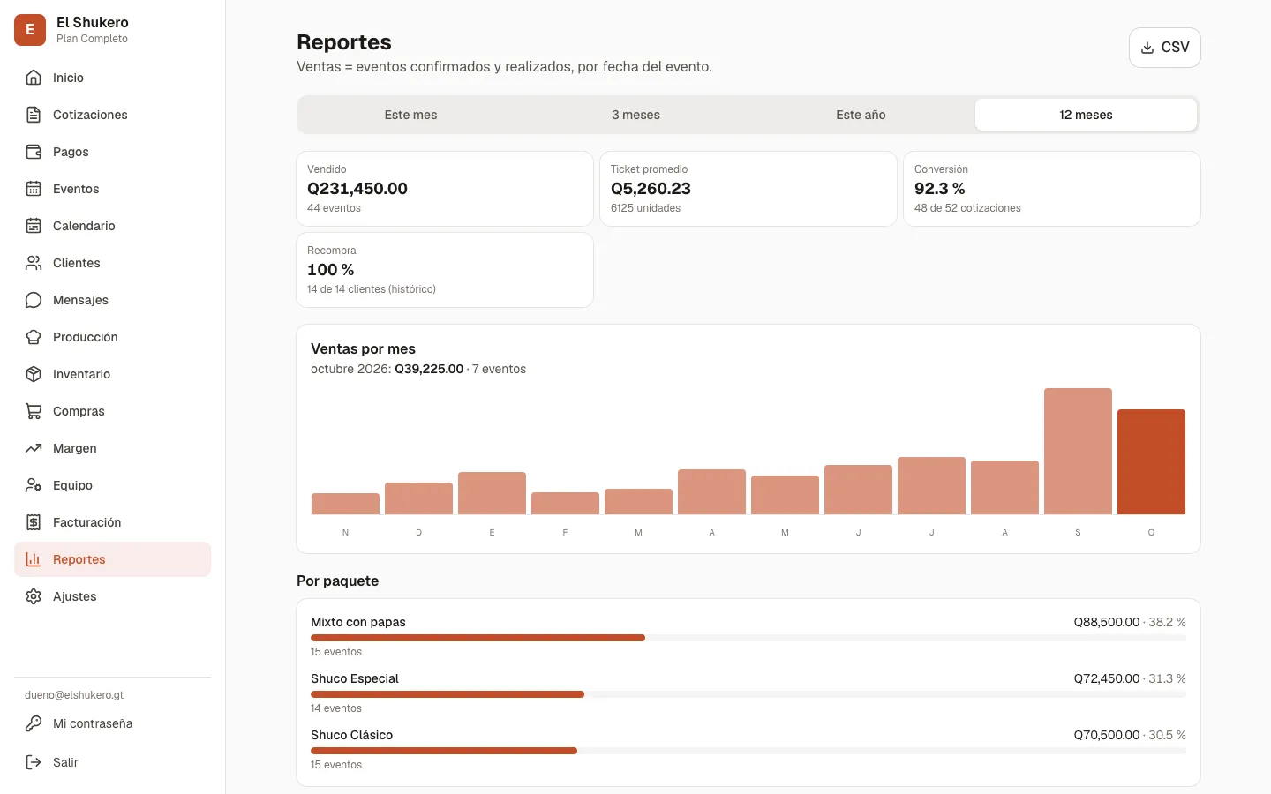Click the Ticket promedio Q5,260.23 card
1271x794 pixels.
748,189
